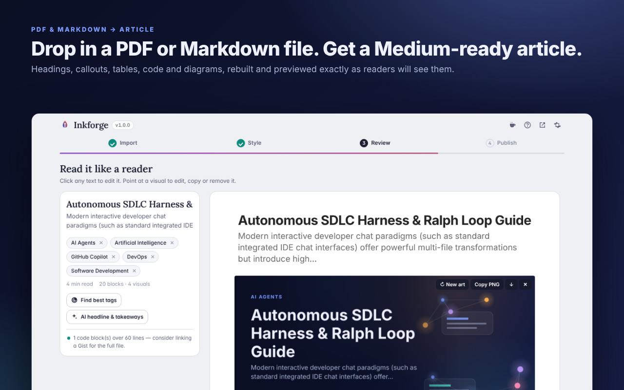Edit the article preview subtitle paragraph

(378, 248)
